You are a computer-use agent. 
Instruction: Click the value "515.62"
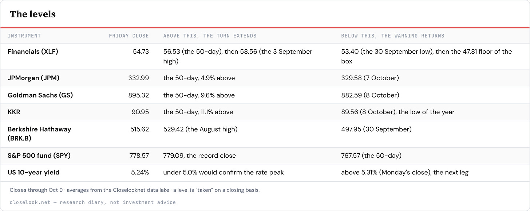(x=139, y=129)
